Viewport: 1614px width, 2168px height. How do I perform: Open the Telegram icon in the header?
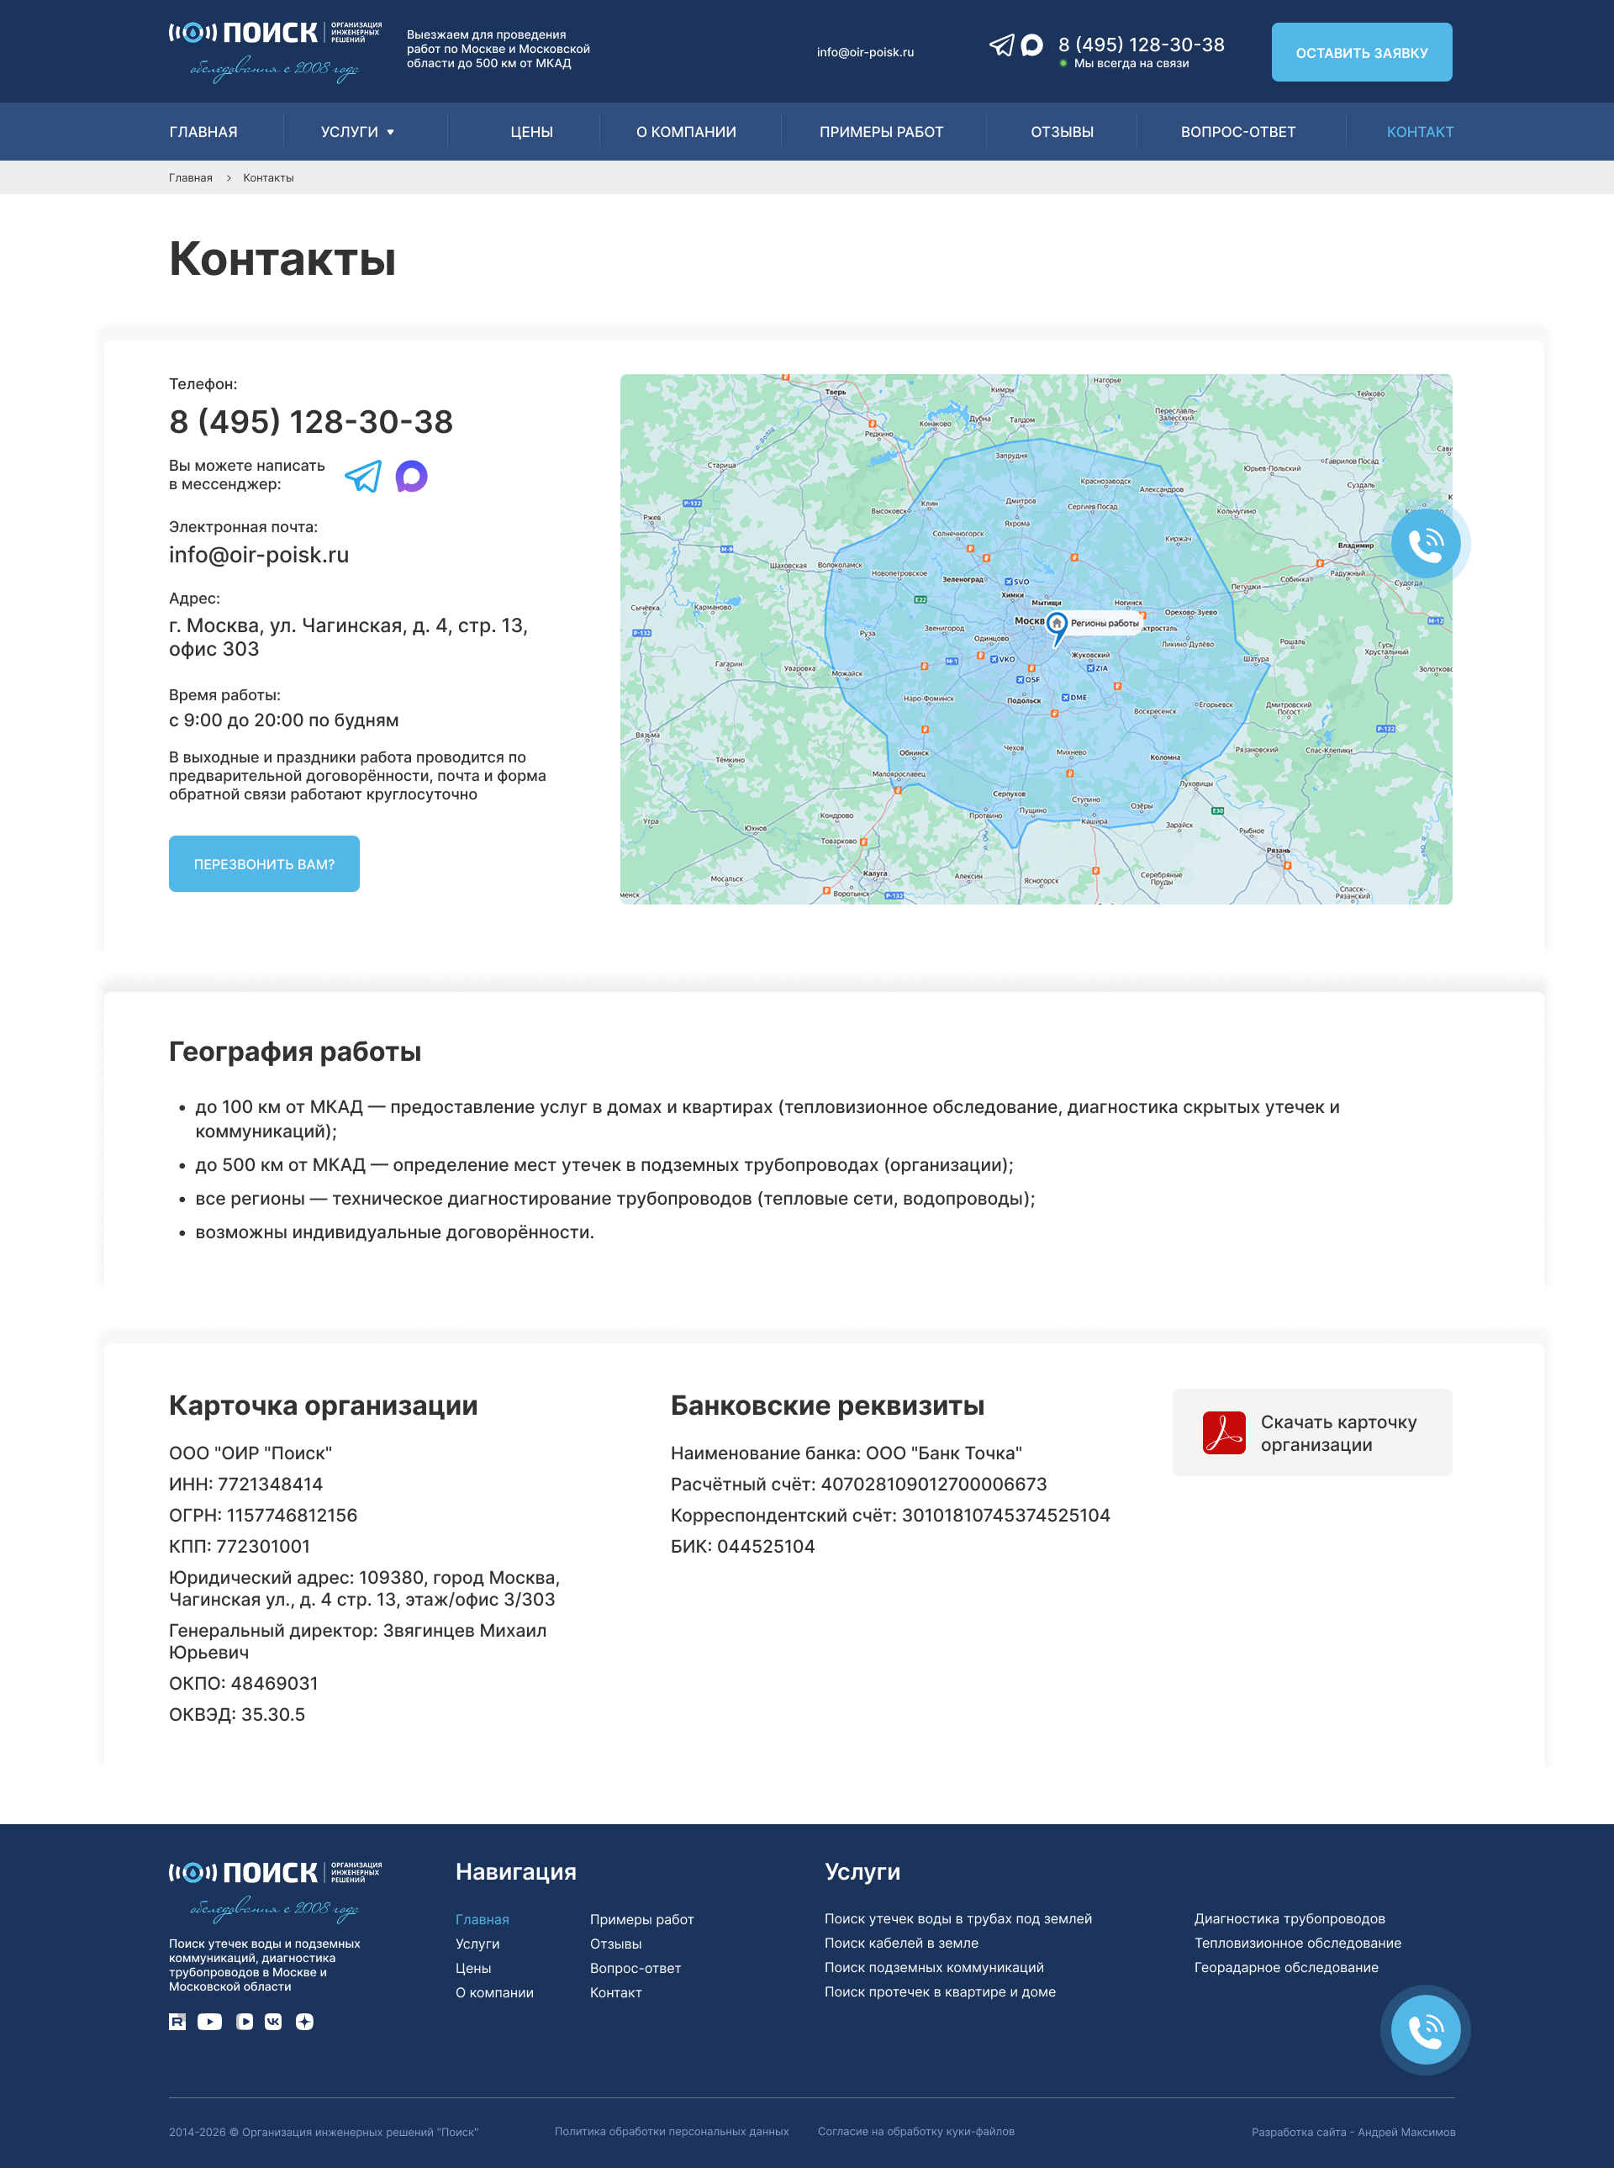tap(1001, 46)
